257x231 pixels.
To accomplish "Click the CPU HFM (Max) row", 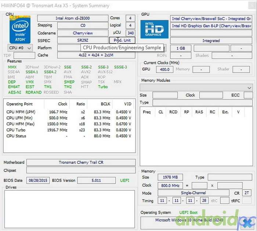I will coord(69,124).
